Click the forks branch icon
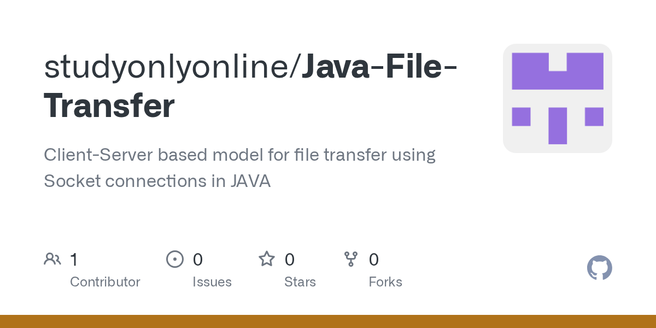 point(350,259)
